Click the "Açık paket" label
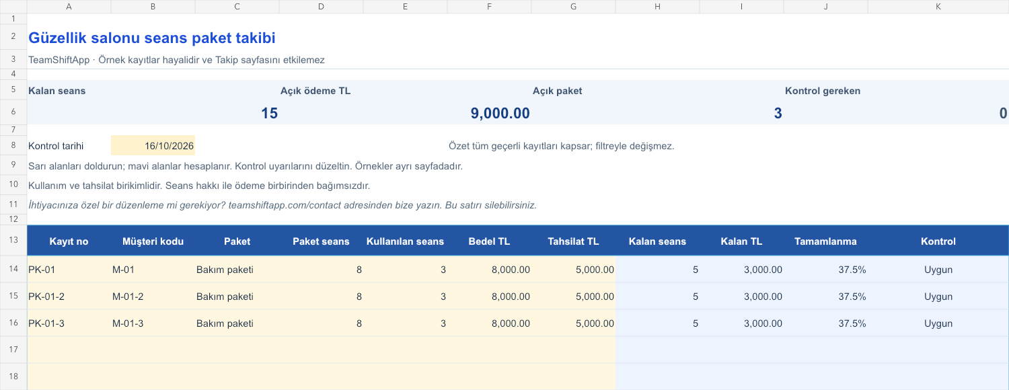 [x=557, y=91]
